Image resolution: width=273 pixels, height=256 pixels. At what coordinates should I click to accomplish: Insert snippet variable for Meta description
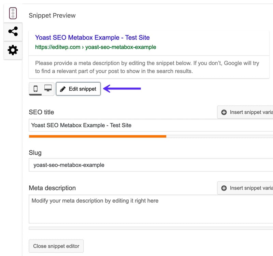coord(245,188)
